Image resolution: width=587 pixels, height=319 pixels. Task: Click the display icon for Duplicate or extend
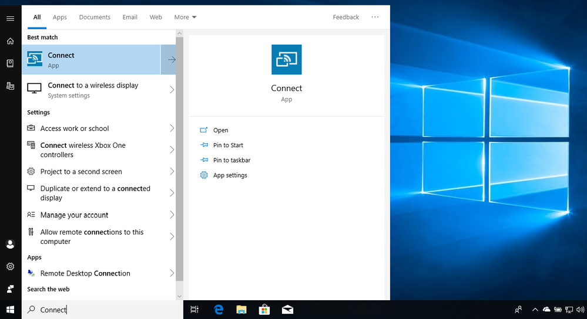[31, 188]
